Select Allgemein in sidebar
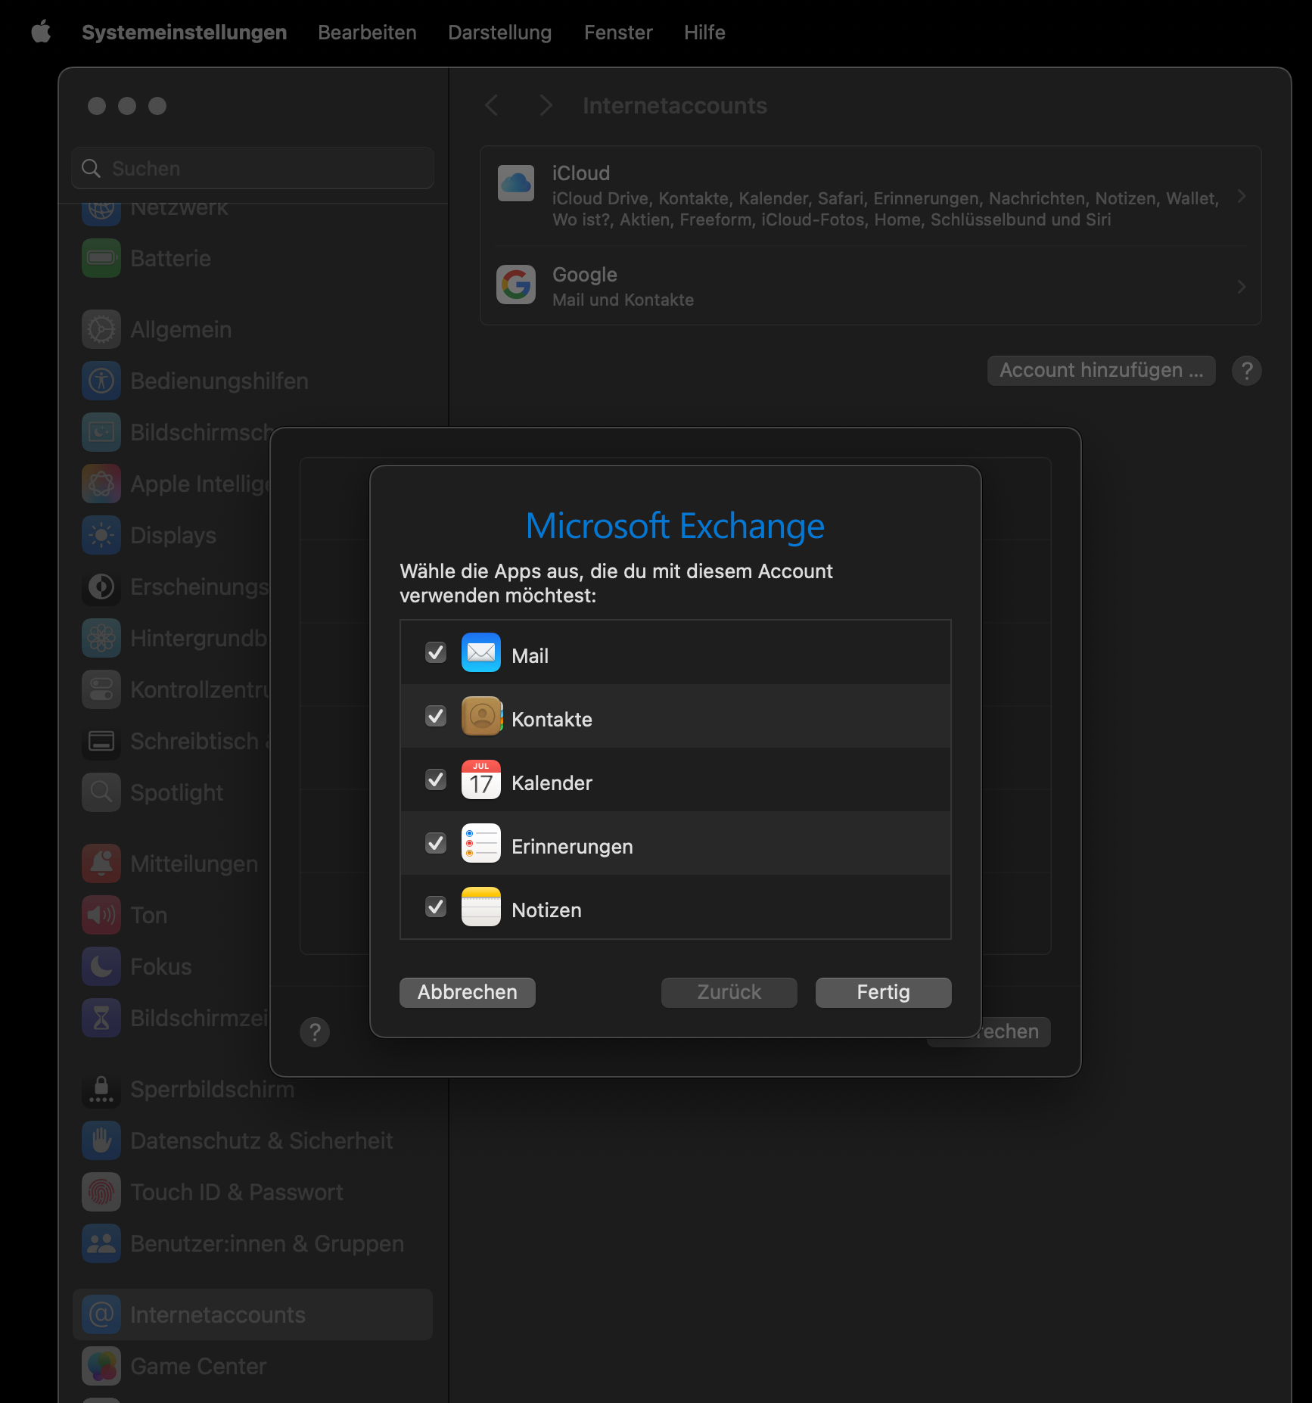The width and height of the screenshot is (1312, 1403). [x=253, y=329]
